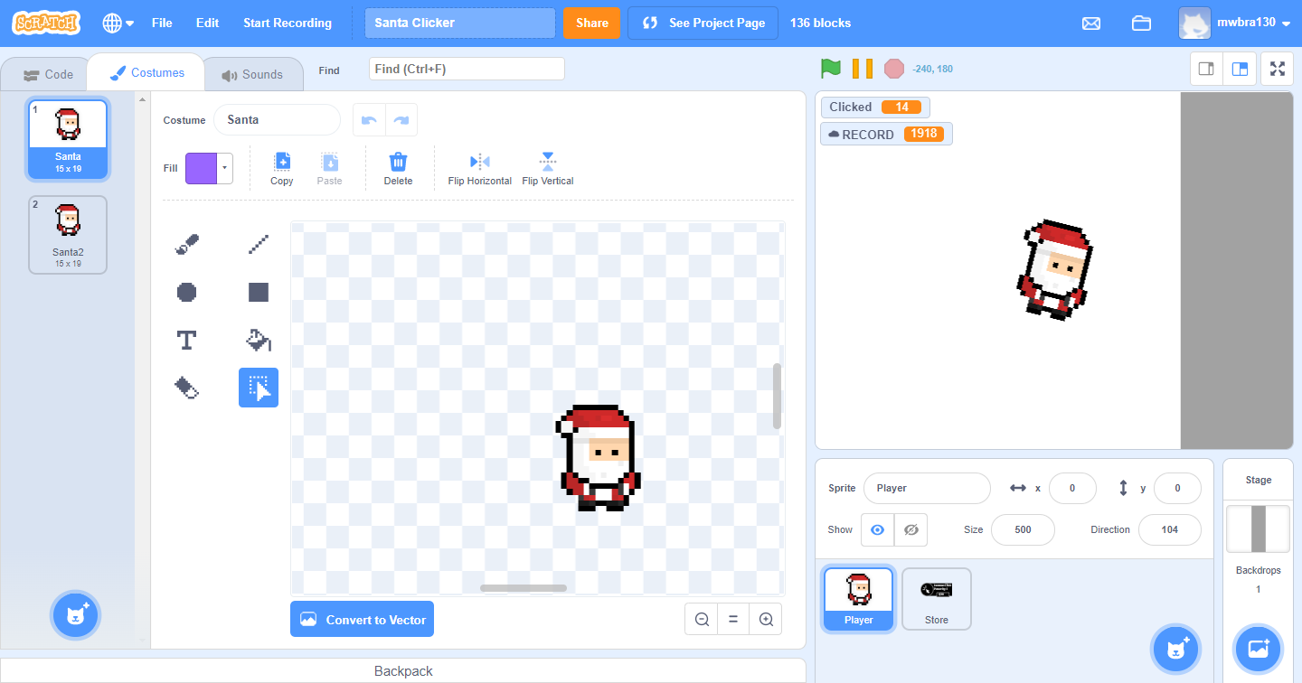
Task: Open the Fill color dropdown
Action: pos(223,168)
